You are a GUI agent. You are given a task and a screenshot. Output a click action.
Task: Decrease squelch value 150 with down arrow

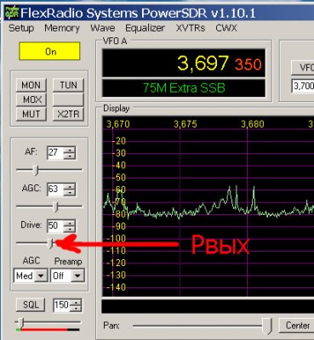(76, 309)
